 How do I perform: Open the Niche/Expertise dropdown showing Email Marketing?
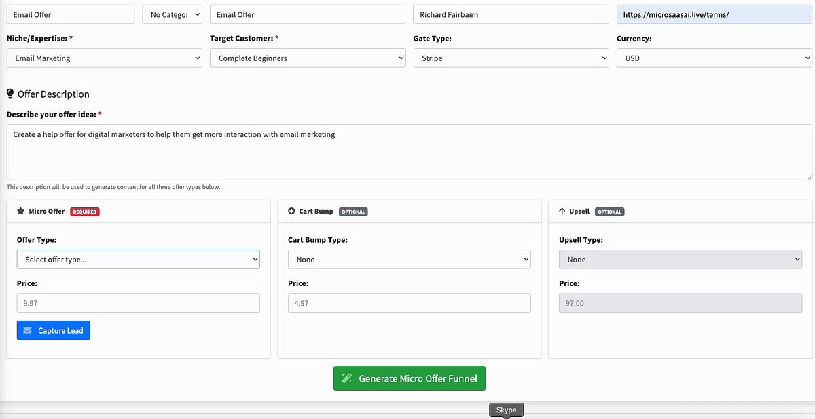(104, 58)
